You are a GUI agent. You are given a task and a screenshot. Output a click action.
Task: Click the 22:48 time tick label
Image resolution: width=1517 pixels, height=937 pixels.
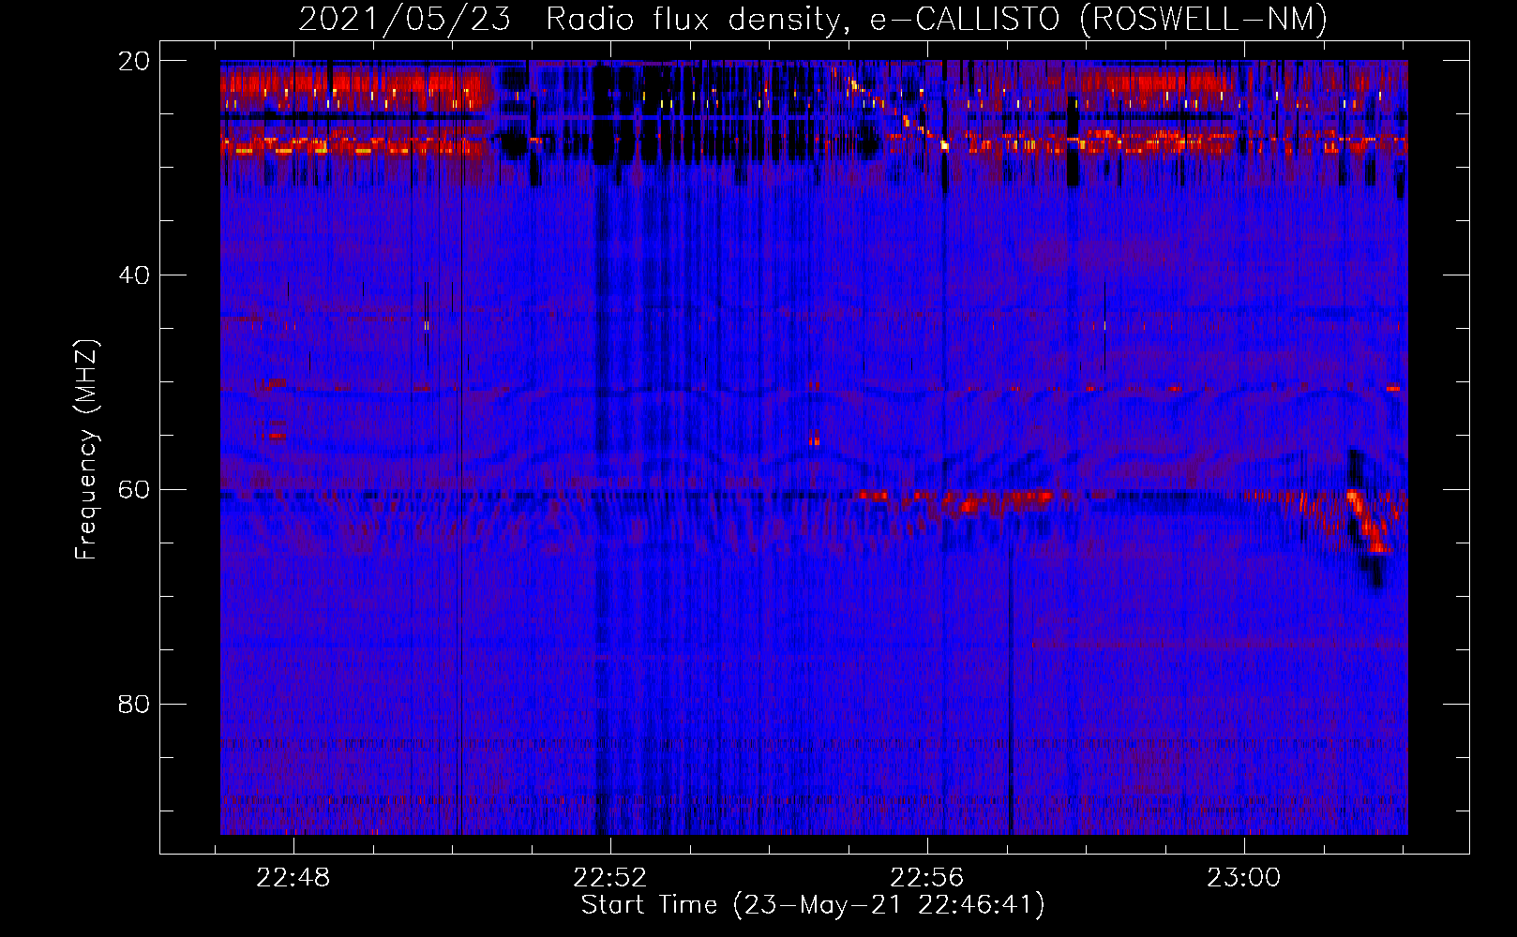pos(293,878)
